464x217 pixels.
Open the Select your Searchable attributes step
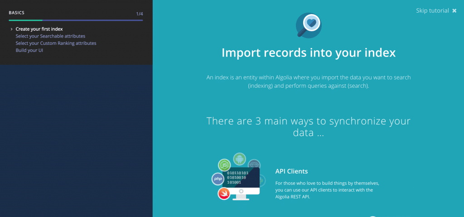click(50, 36)
